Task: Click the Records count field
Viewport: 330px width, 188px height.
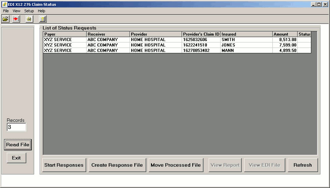Action: [x=16, y=127]
